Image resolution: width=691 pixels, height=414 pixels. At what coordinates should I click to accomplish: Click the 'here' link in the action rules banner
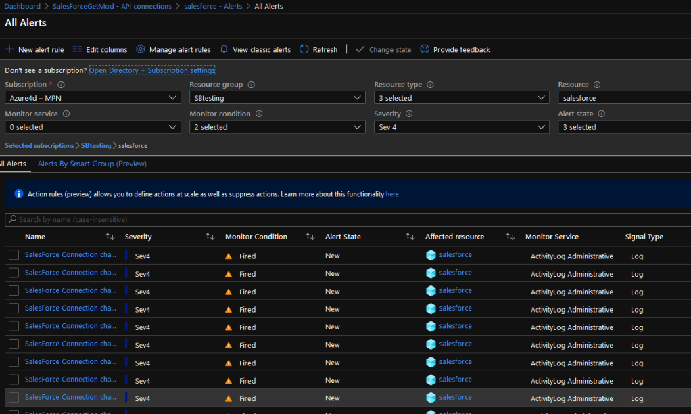click(x=392, y=194)
